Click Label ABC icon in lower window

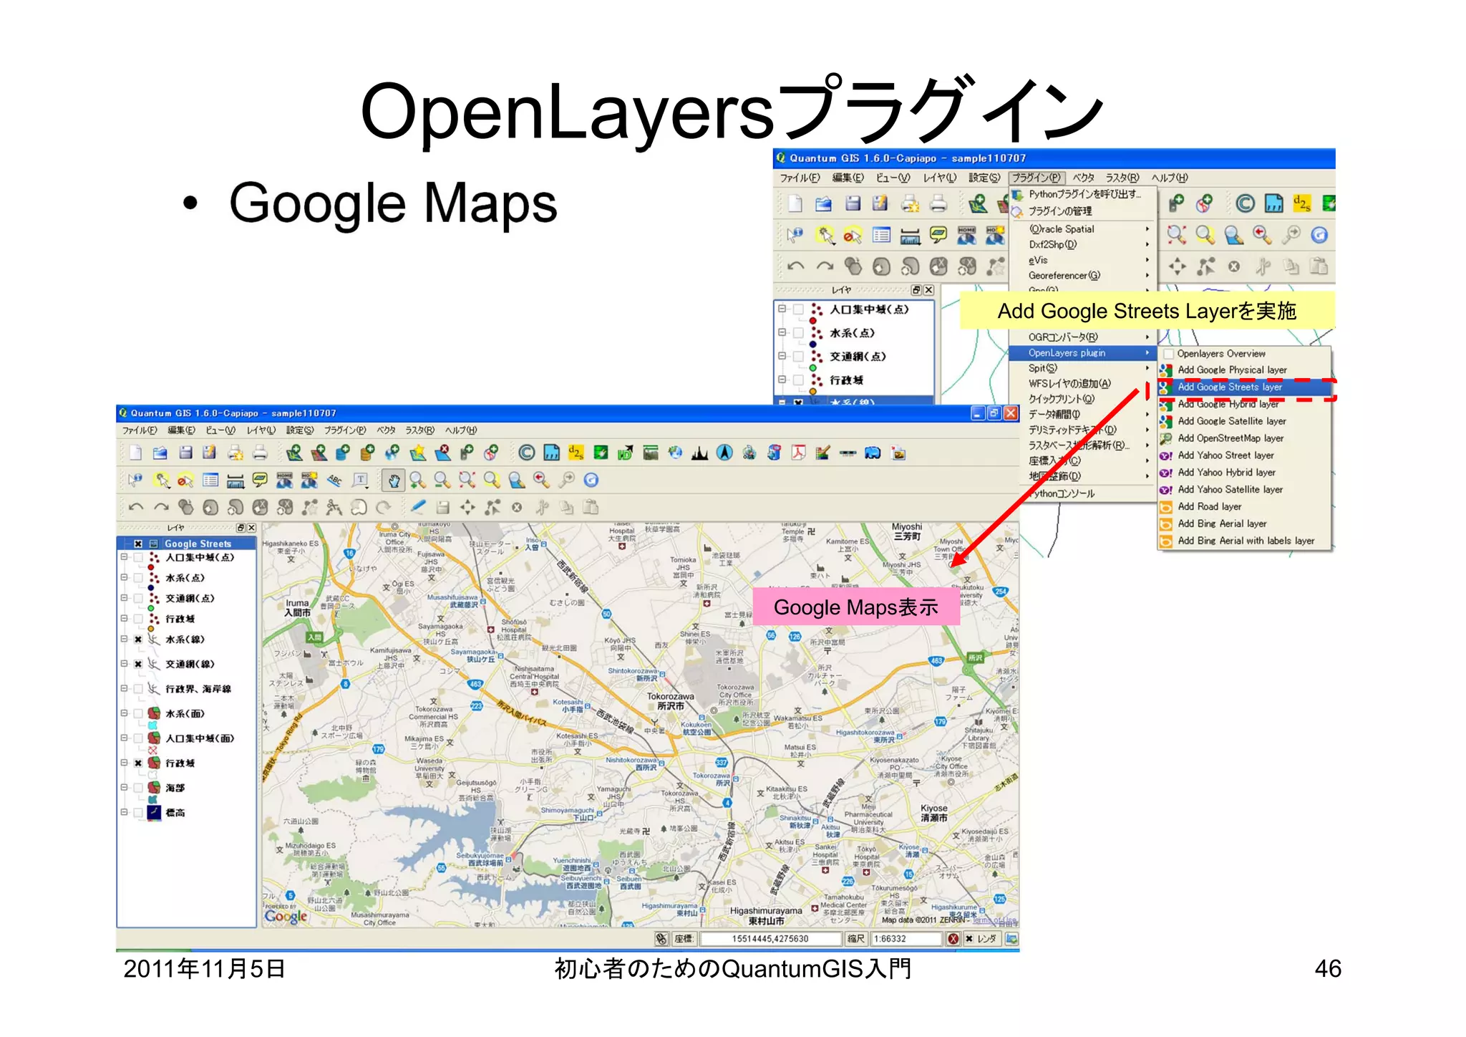334,480
